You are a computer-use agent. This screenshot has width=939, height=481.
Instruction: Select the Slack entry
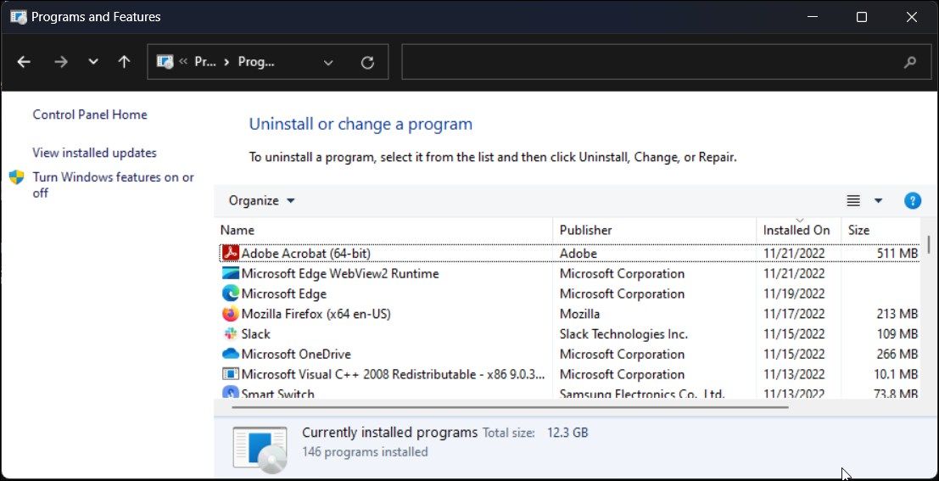(255, 333)
